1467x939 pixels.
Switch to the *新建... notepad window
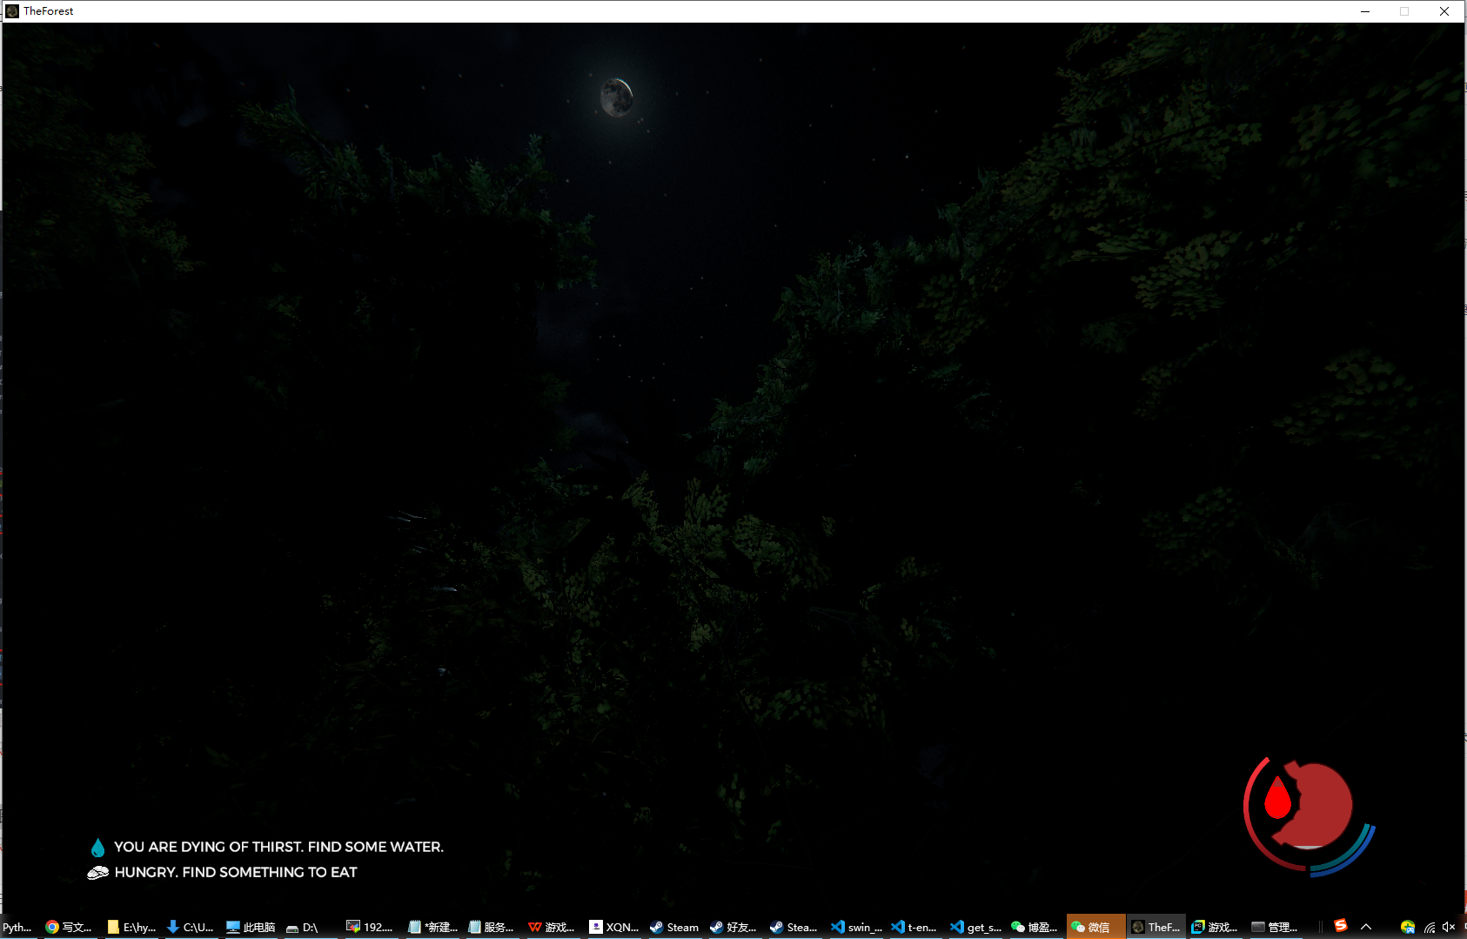[x=432, y=927]
